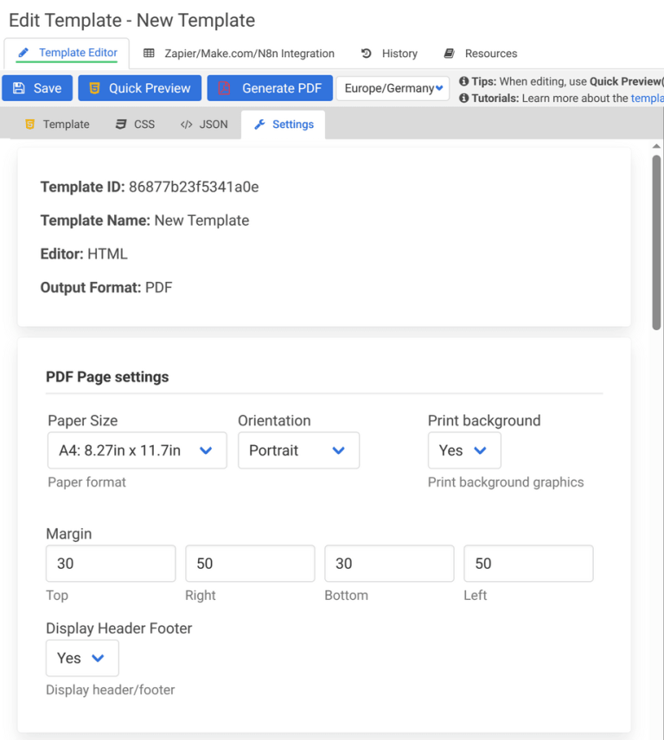Screen dimensions: 664x740
Task: Open the book icon beside Resources
Action: tap(449, 53)
